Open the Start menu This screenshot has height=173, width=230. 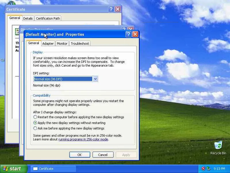click(14, 169)
